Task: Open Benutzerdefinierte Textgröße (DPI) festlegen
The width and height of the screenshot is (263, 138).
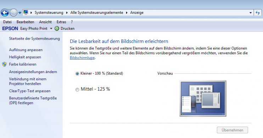Action: 33,100
